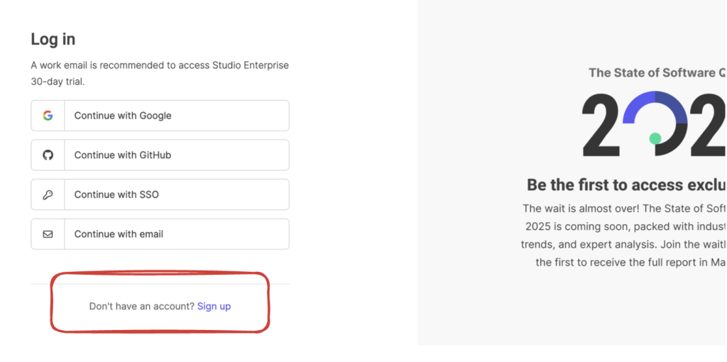Click the "Be the first to access" headline
Screen dimensions: 727x362
[625, 185]
